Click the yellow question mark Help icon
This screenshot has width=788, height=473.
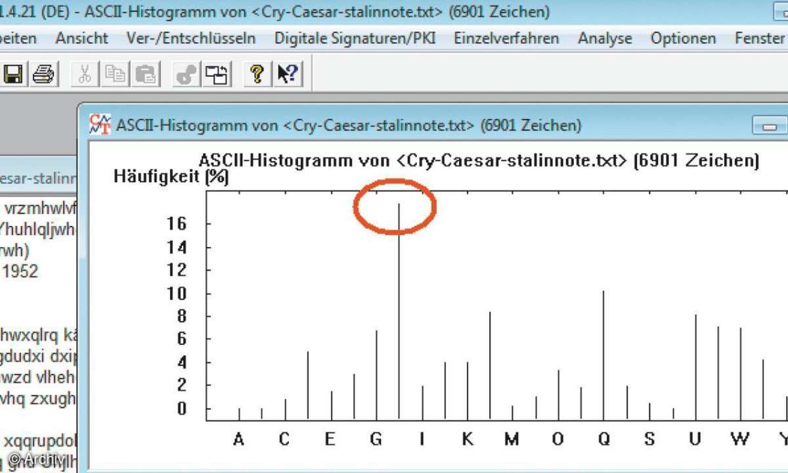[x=257, y=74]
